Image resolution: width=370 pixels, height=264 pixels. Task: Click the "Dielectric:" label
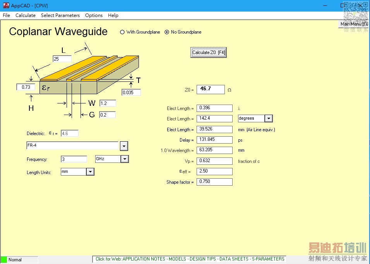coord(36,134)
